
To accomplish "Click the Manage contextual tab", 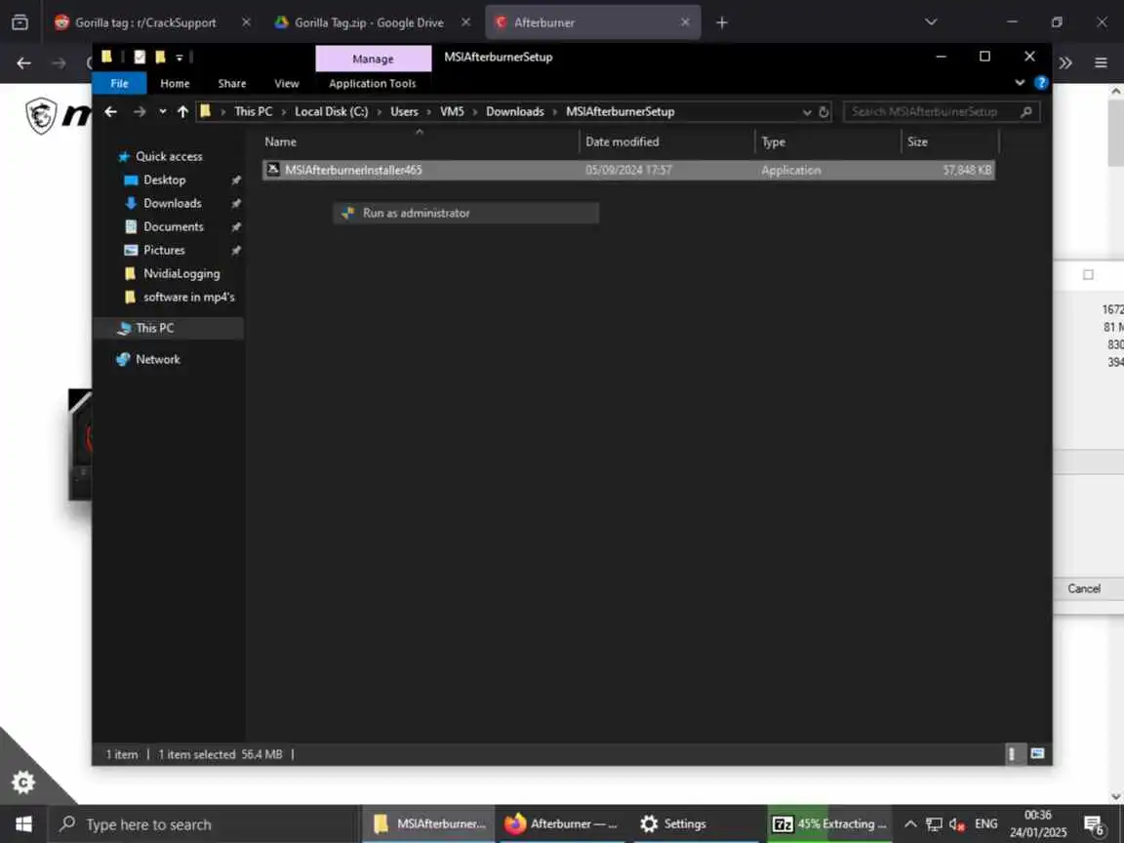I will click(x=374, y=59).
